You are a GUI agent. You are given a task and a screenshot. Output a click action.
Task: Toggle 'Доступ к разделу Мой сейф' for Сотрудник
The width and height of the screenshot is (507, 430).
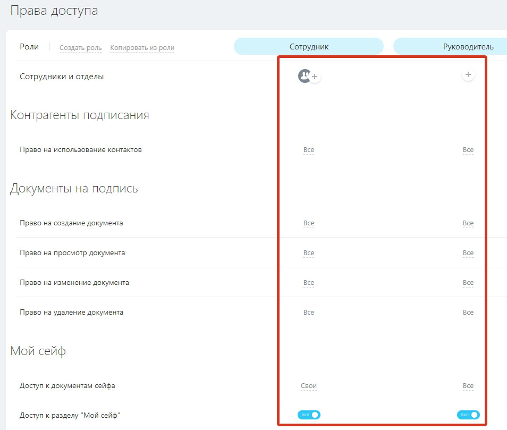(309, 415)
